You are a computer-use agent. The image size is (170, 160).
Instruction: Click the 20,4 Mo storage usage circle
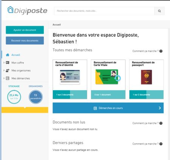(x=14, y=97)
